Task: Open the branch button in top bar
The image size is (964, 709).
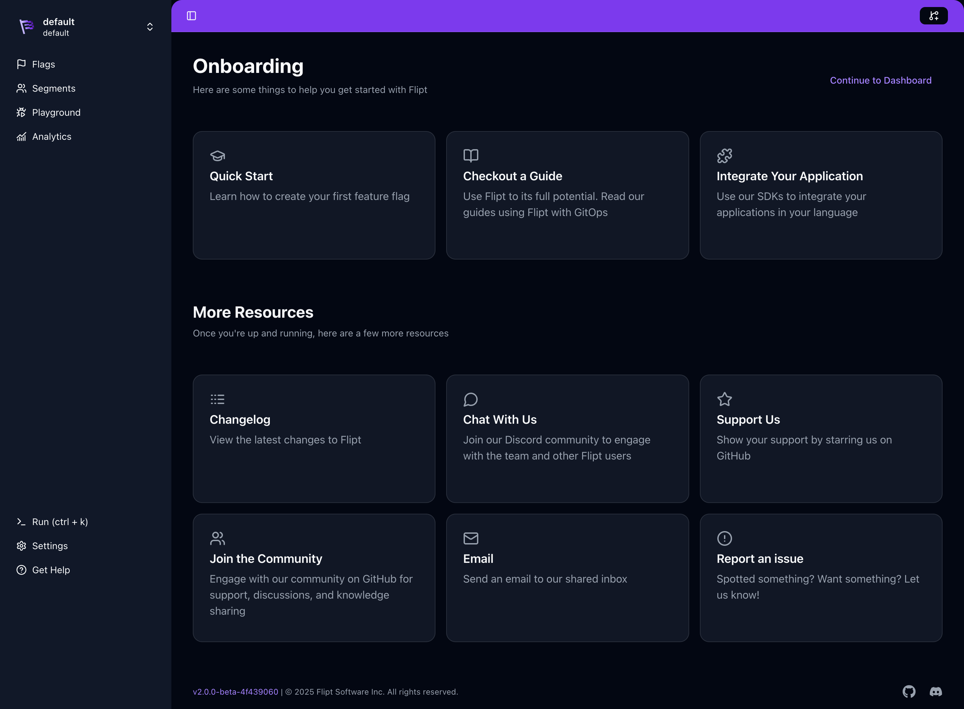Action: (933, 16)
